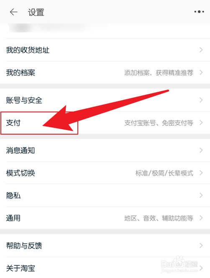This screenshot has width=210, height=278.
Task: Expand chevron beside 我的档案 row
Action: click(x=201, y=73)
